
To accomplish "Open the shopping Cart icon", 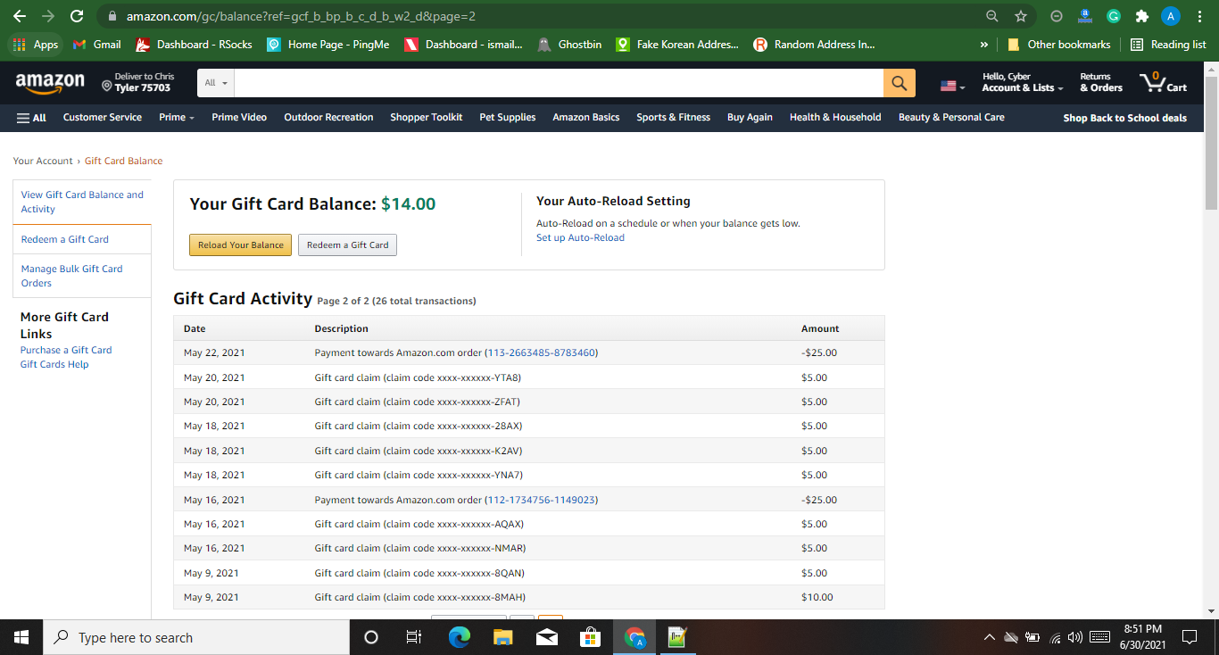I will pyautogui.click(x=1164, y=82).
